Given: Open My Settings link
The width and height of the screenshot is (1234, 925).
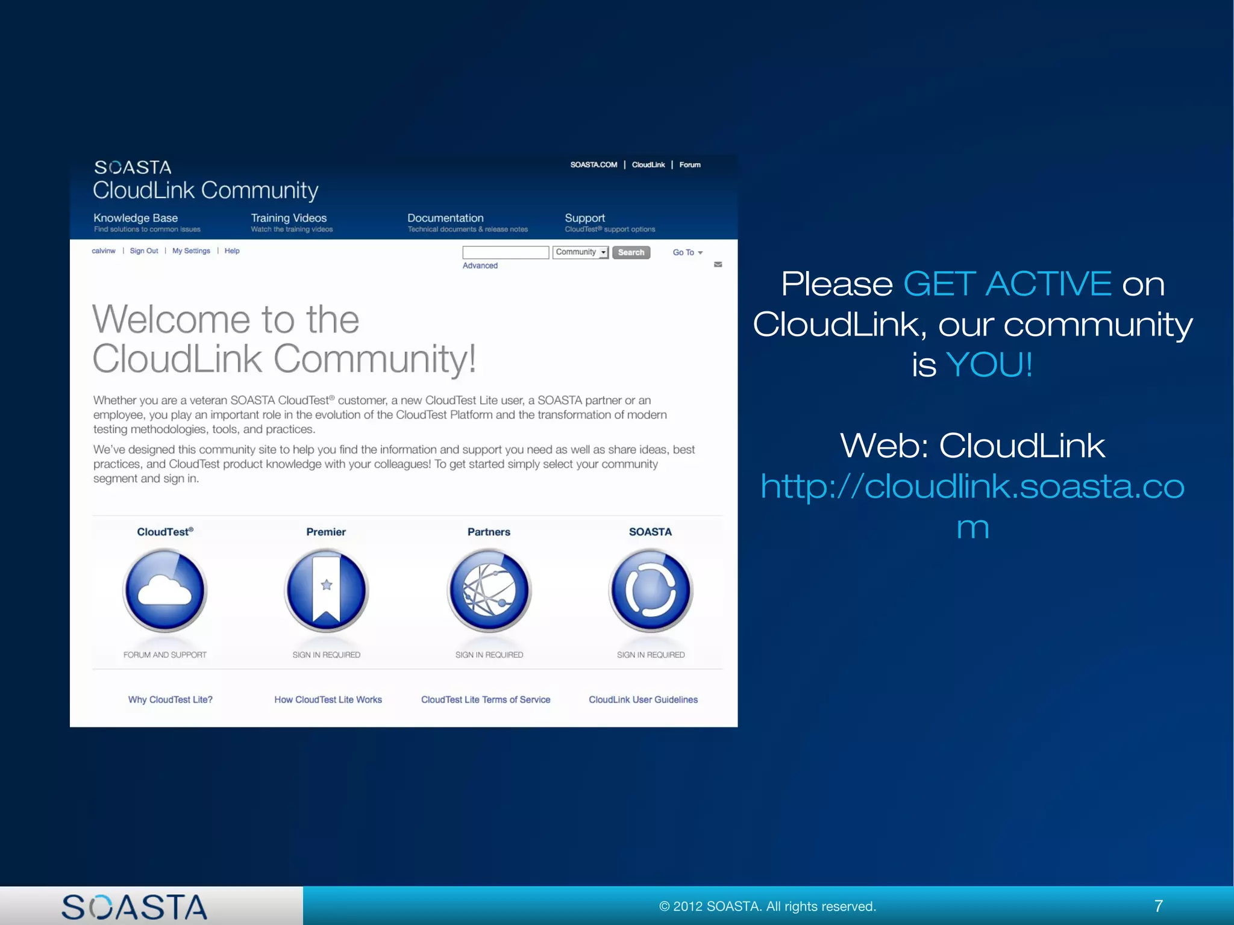Looking at the screenshot, I should pyautogui.click(x=191, y=251).
